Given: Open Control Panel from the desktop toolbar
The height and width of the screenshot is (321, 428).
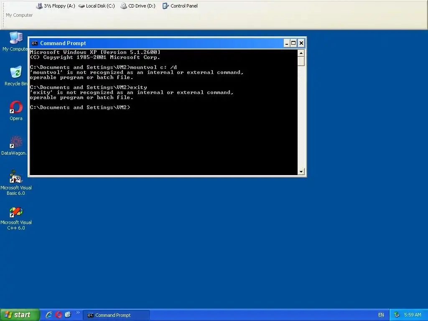Looking at the screenshot, I should (180, 6).
